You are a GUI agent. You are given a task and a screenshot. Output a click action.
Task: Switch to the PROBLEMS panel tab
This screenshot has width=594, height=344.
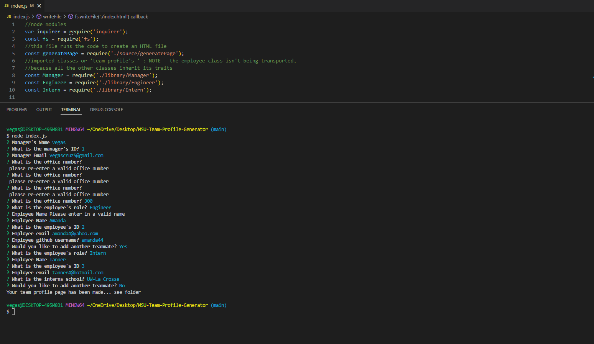[17, 110]
